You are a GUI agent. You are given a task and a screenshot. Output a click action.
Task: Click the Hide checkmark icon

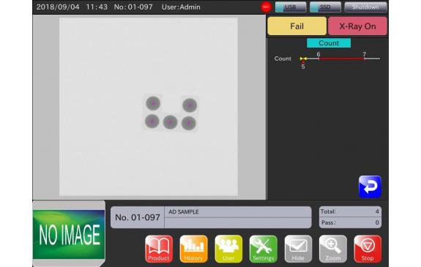(298, 249)
